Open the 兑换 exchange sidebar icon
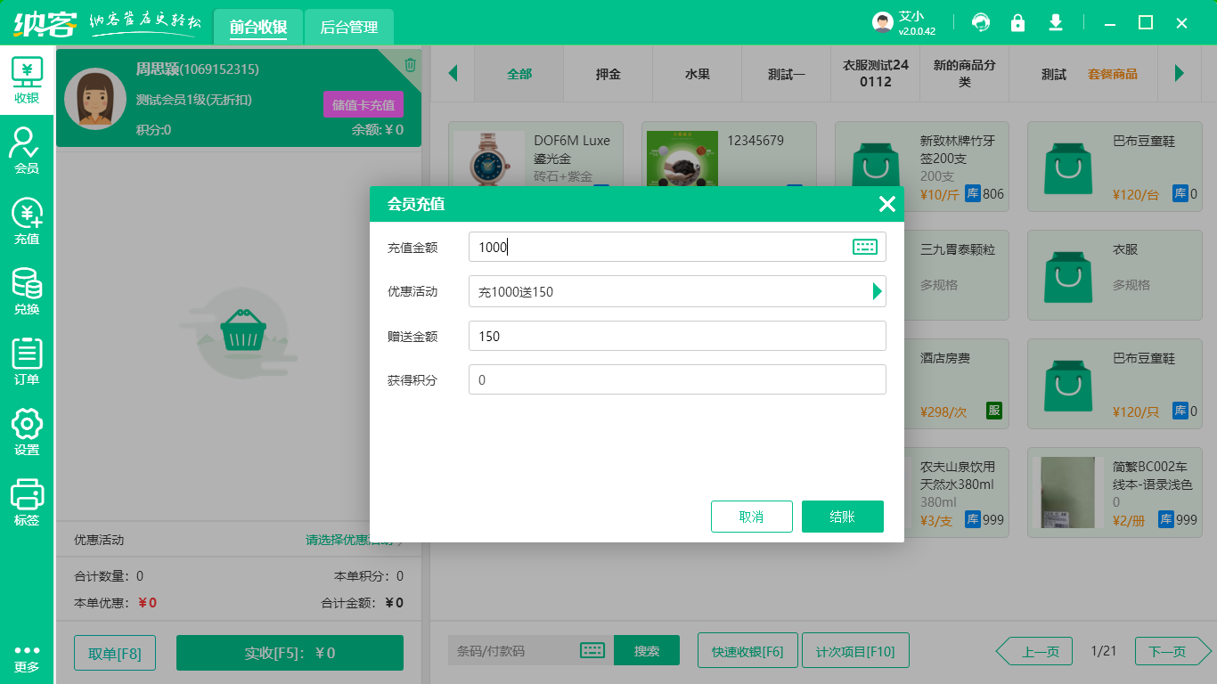 [x=27, y=292]
